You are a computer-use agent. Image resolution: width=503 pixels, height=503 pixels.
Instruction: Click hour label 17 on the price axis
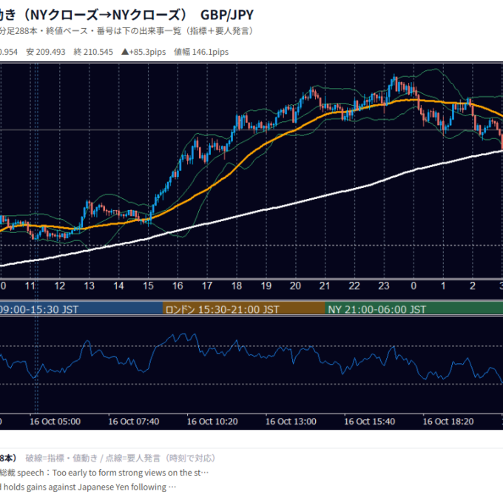207,286
